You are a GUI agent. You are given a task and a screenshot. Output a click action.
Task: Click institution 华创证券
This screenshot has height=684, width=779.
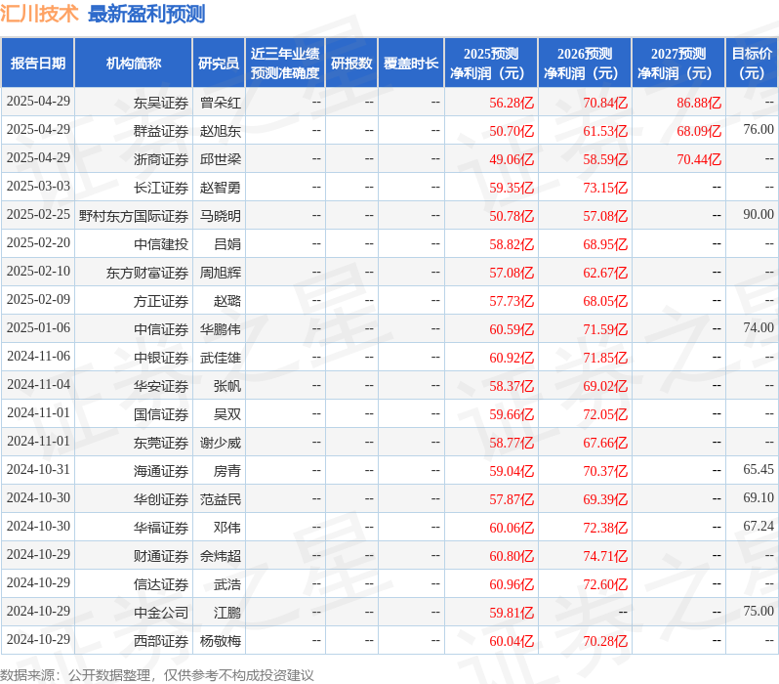(161, 500)
